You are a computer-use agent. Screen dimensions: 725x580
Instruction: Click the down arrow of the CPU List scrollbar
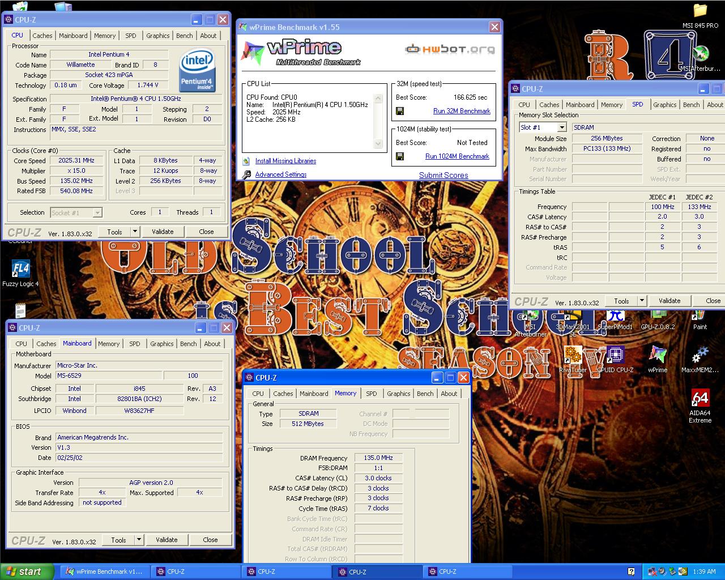coord(378,144)
